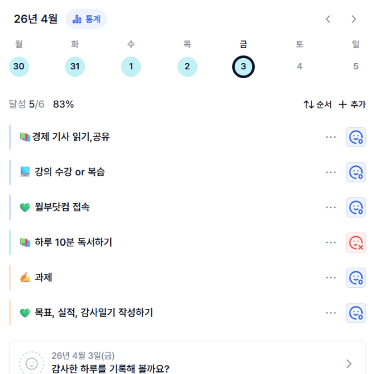Toggle completion face for 경제 기사 읽기,공유
This screenshot has width=374, height=374.
tap(356, 137)
